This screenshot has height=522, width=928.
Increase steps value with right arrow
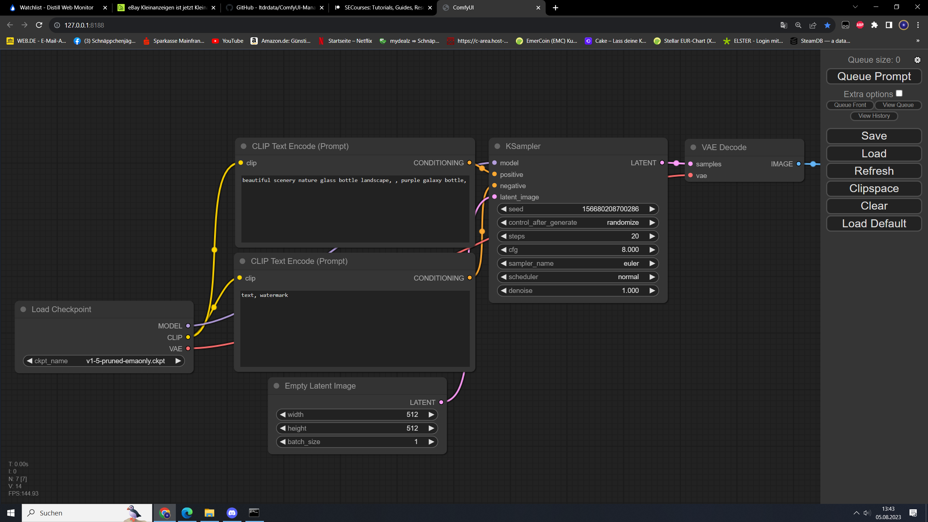point(652,236)
